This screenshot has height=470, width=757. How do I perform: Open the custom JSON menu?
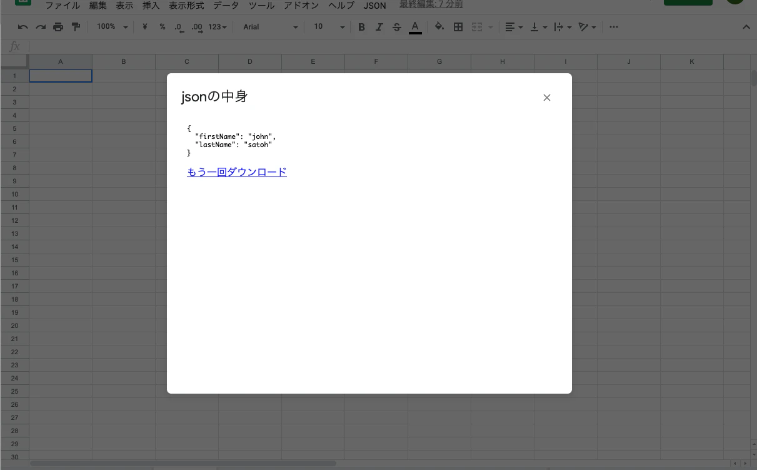click(x=375, y=6)
